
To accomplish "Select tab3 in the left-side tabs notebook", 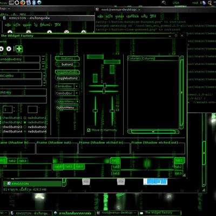I will point(116,173).
